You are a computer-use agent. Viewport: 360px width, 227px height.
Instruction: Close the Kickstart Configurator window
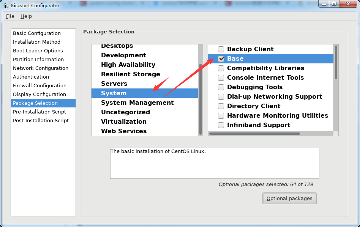348,4
